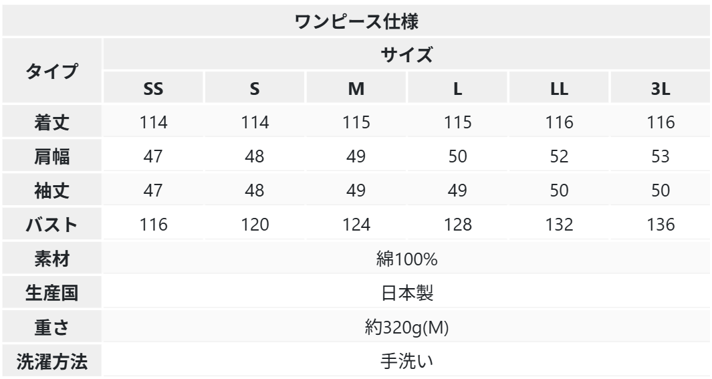712x379 pixels.
Task: Click the 洗濯方法 row label
Action: point(51,361)
